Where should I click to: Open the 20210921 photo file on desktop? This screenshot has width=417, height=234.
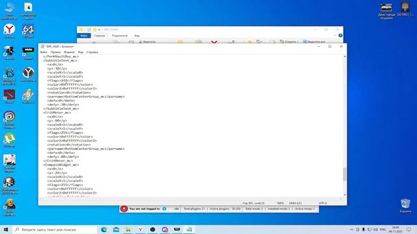click(405, 9)
